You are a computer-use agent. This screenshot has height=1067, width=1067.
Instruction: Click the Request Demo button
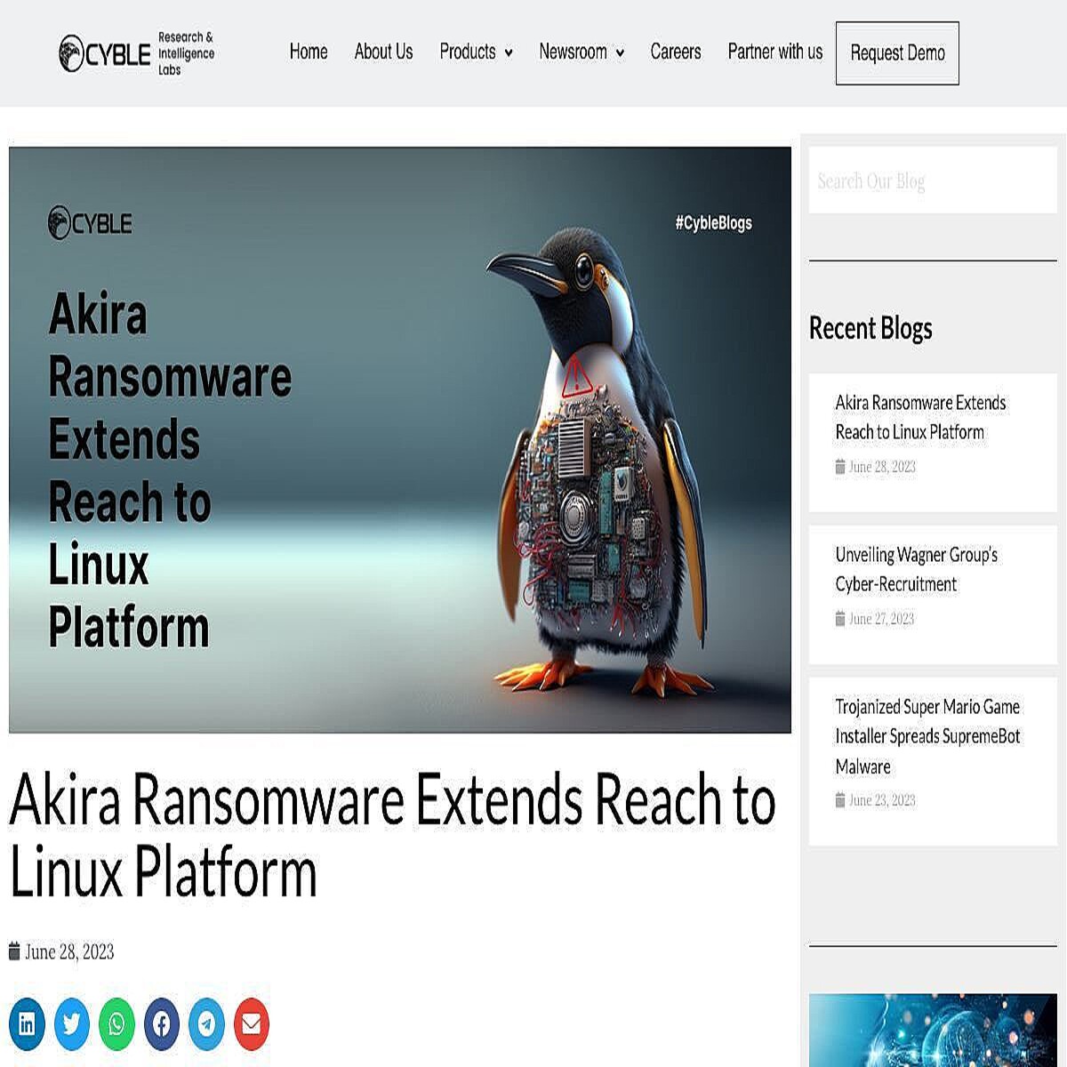(x=896, y=52)
